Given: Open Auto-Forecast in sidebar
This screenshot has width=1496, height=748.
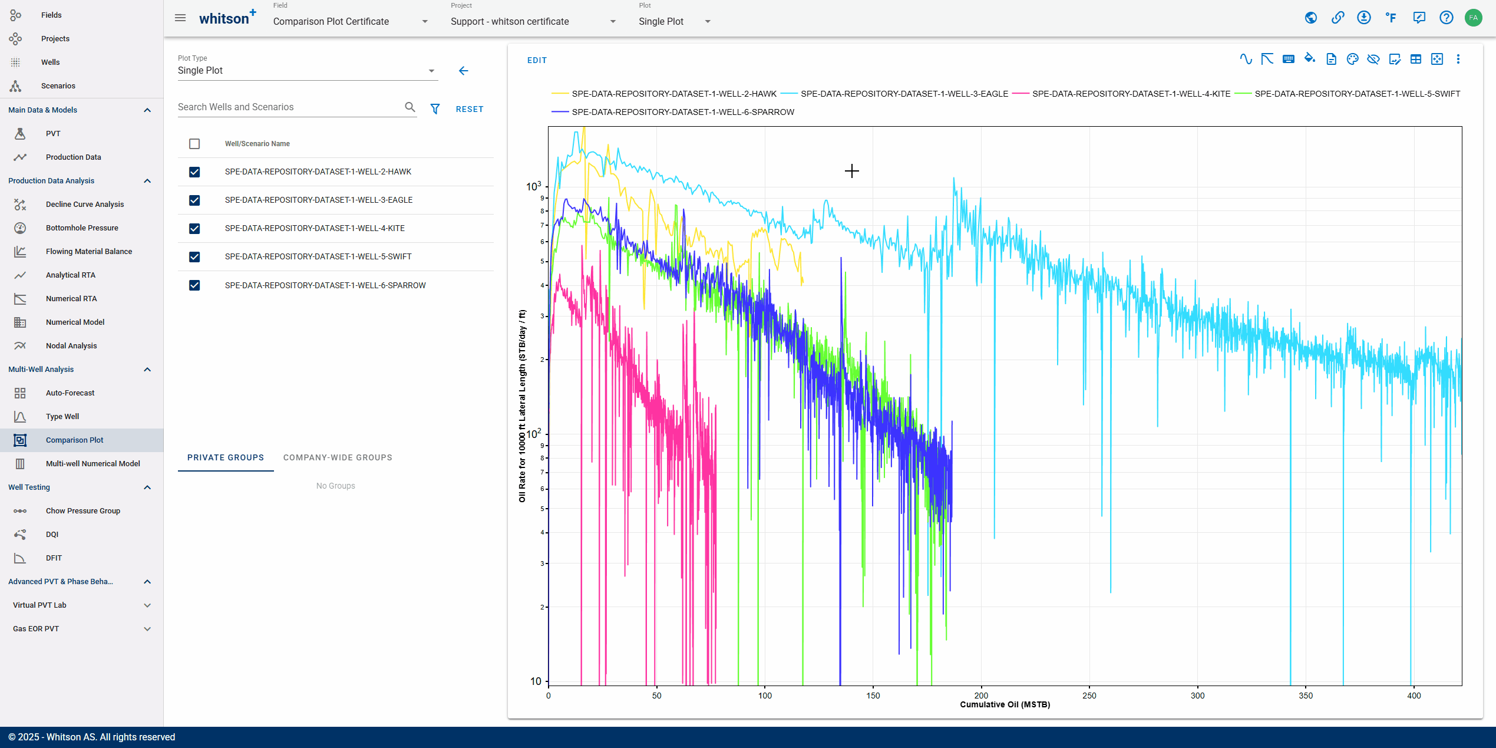Looking at the screenshot, I should tap(70, 393).
